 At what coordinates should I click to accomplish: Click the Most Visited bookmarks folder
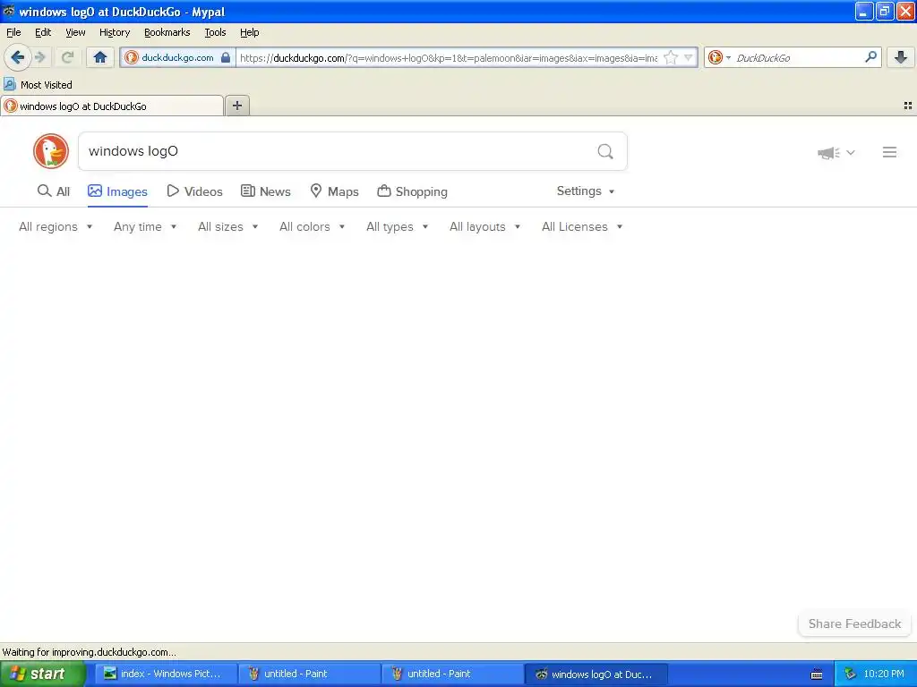[x=38, y=85]
